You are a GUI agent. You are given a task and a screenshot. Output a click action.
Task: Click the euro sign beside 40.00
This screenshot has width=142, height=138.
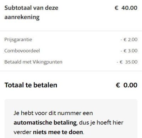pos(116,8)
